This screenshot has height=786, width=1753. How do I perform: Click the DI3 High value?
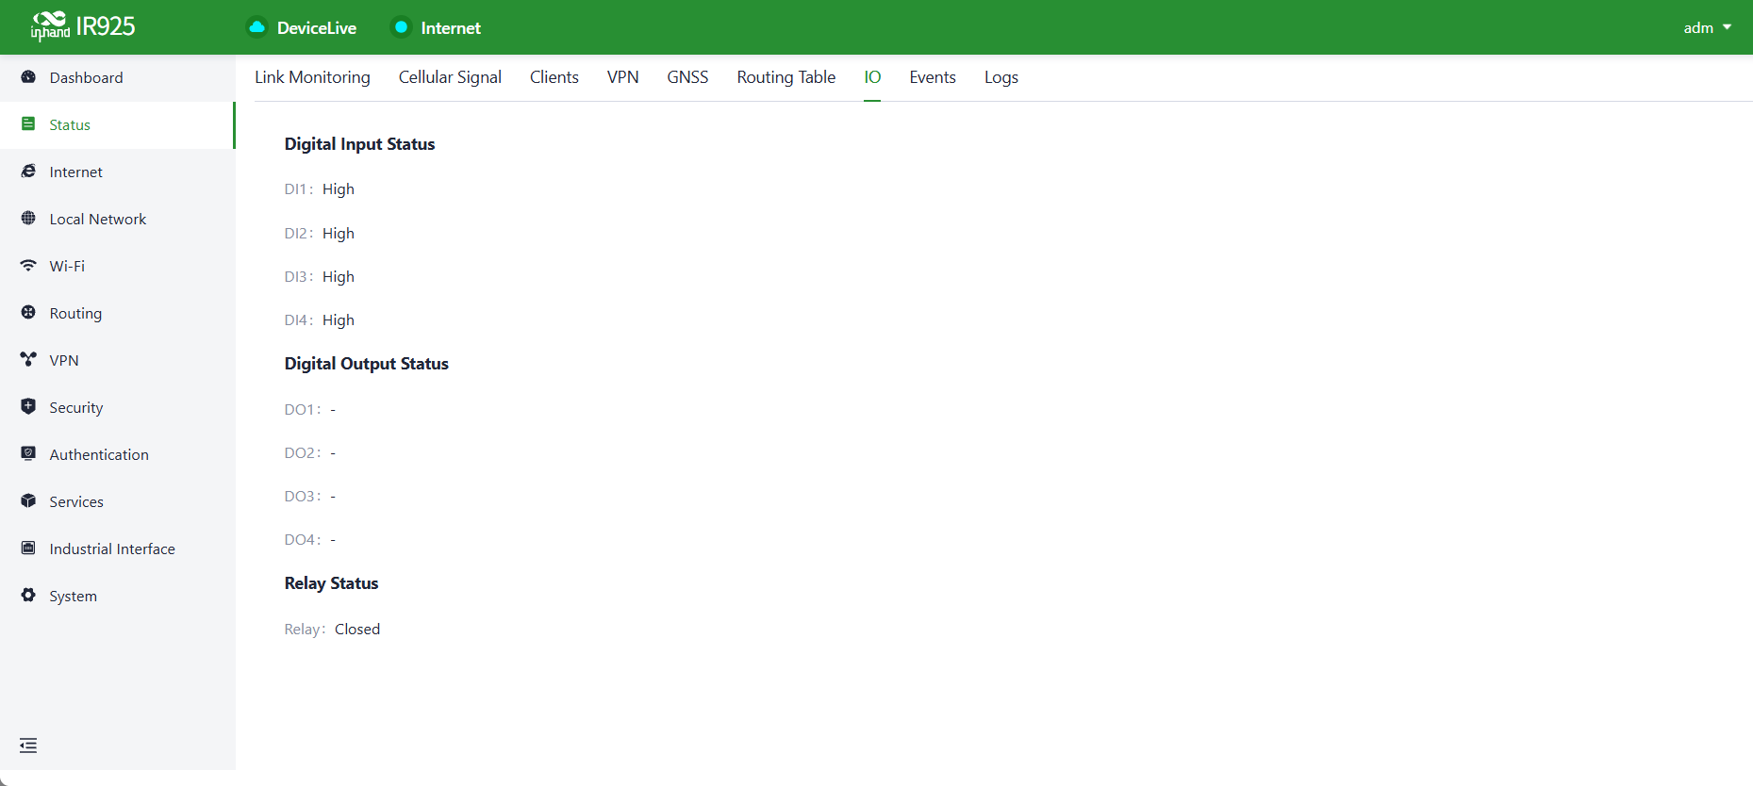(339, 277)
